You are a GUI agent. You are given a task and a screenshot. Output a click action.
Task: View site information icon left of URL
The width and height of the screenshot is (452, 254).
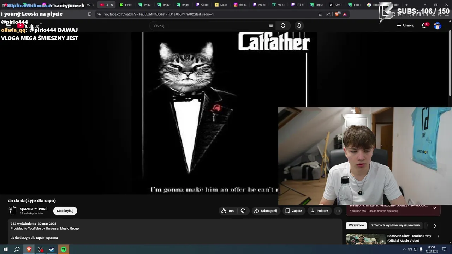coord(99,14)
